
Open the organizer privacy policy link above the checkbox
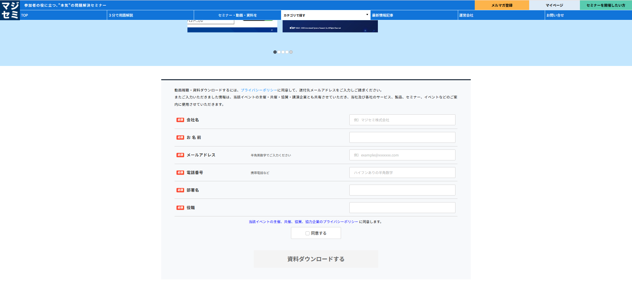303,222
